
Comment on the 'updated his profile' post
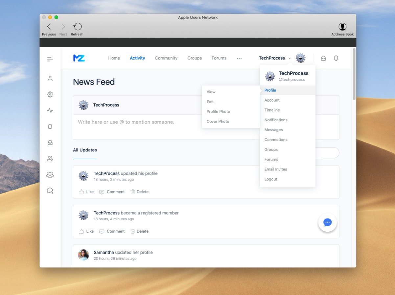pos(112,192)
